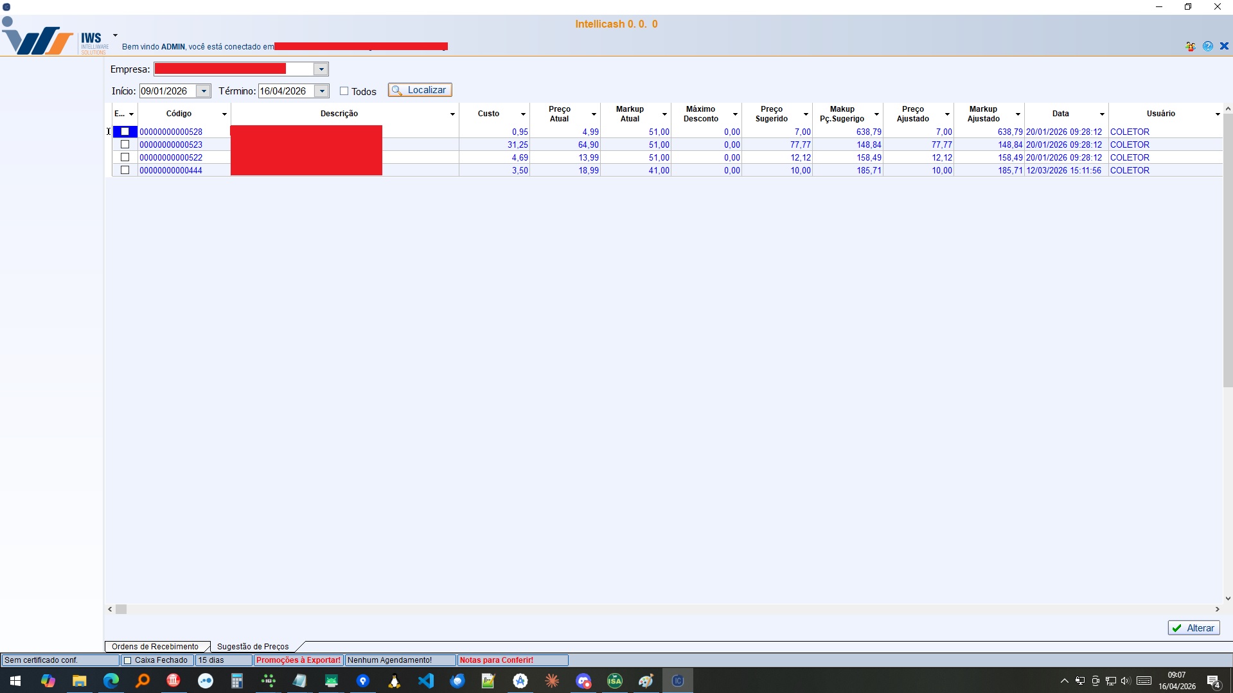Enable the Todos checkbox

tap(344, 91)
